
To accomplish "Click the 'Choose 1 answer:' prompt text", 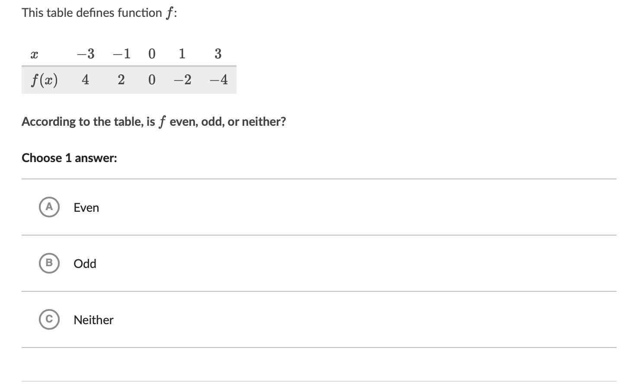I will coord(69,158).
